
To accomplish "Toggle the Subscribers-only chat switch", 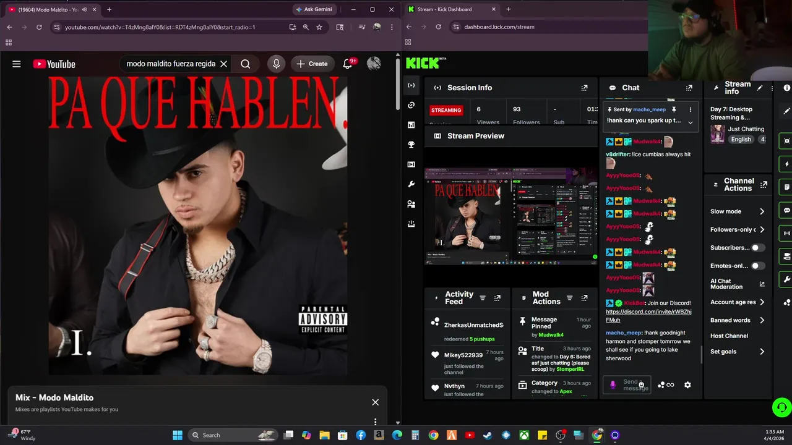I will 758,248.
